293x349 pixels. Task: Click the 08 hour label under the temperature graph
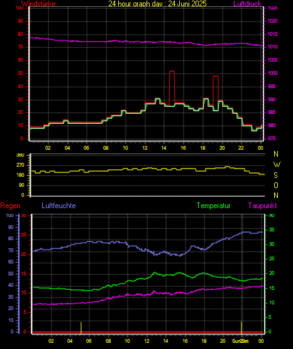click(x=108, y=341)
